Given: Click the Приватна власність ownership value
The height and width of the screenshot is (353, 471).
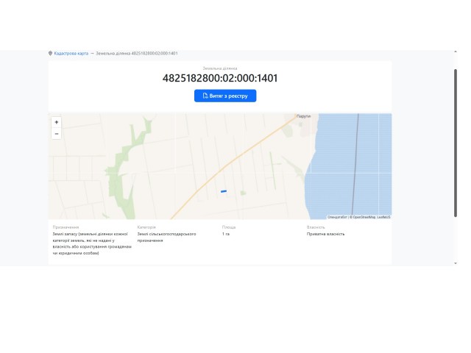Looking at the screenshot, I should [325, 234].
